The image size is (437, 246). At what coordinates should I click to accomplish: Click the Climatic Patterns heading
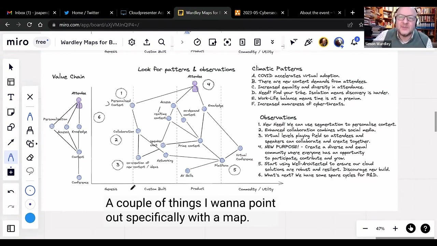[x=277, y=69]
